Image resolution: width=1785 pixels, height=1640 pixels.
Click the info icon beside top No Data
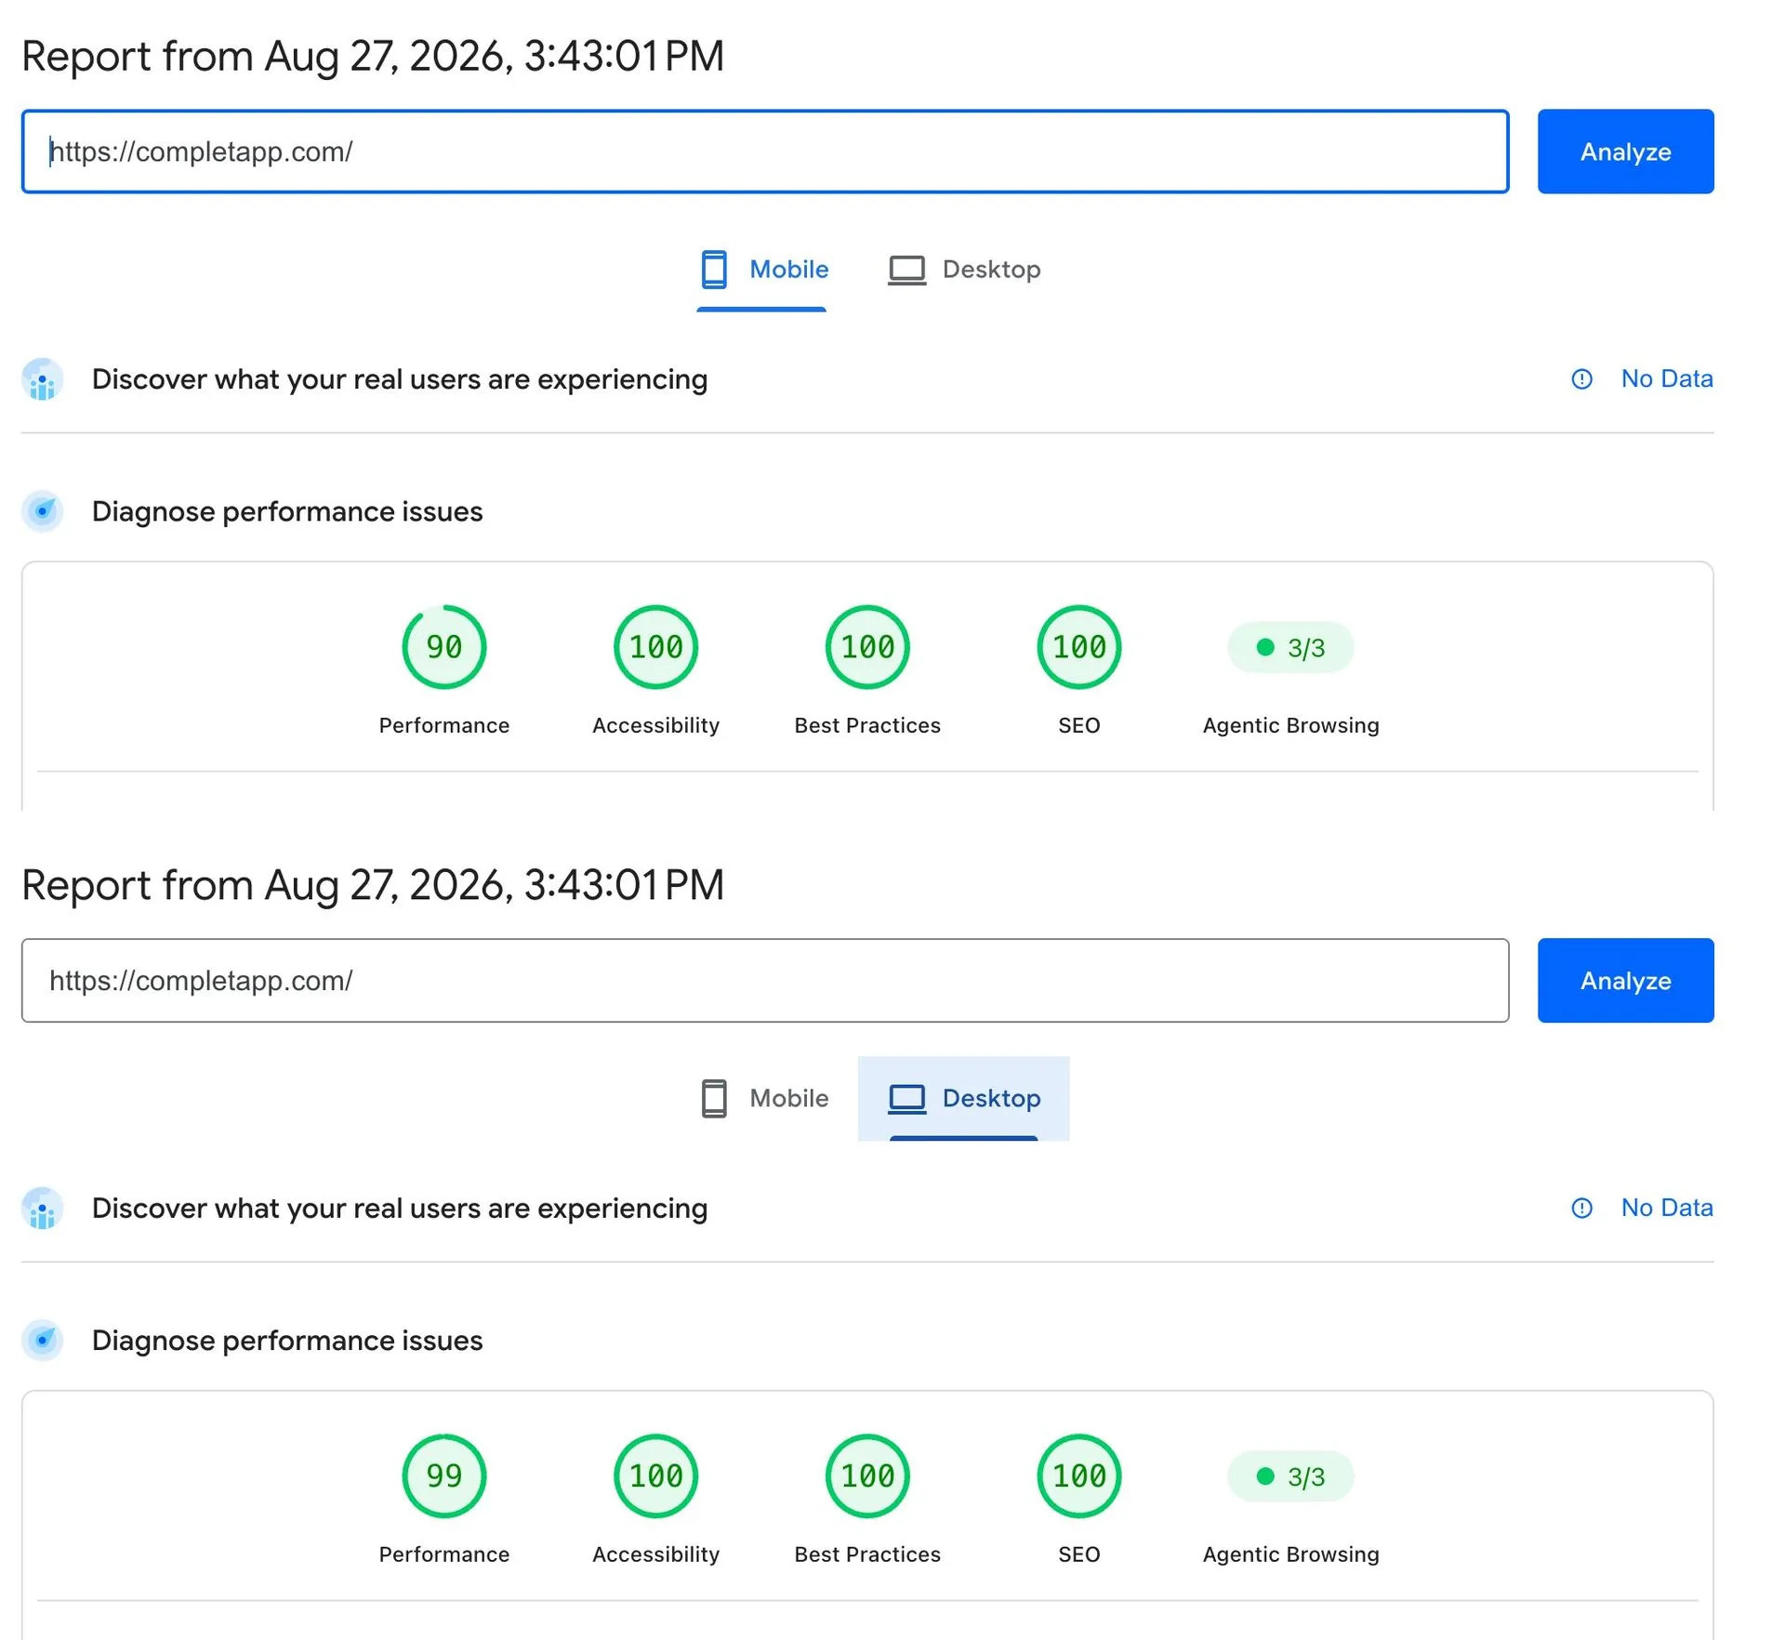(1581, 379)
